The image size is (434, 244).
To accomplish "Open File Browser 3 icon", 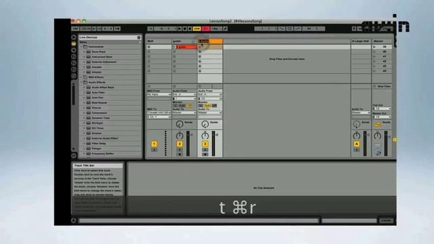I will click(74, 69).
